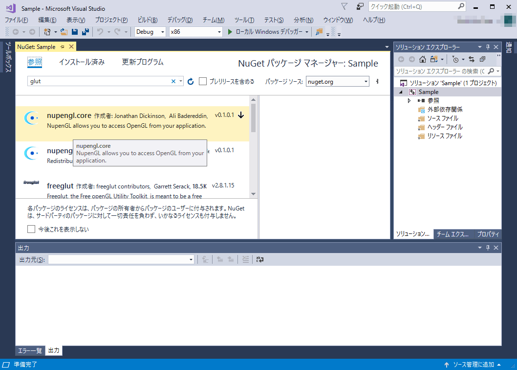Collapse the Sample project node
The width and height of the screenshot is (517, 370).
[401, 92]
